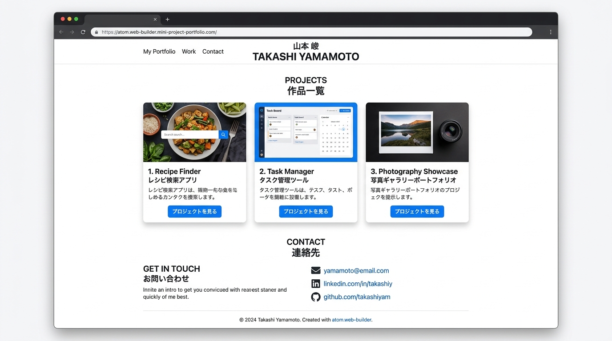The image size is (612, 341).
Task: Open the Contact nav item
Action: (213, 52)
